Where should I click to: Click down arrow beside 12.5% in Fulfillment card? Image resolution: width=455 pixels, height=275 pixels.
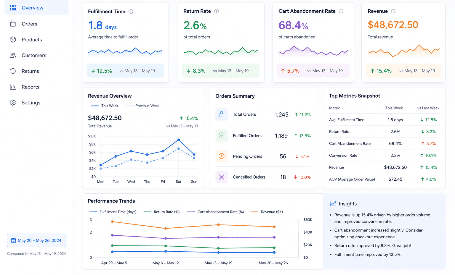93,71
